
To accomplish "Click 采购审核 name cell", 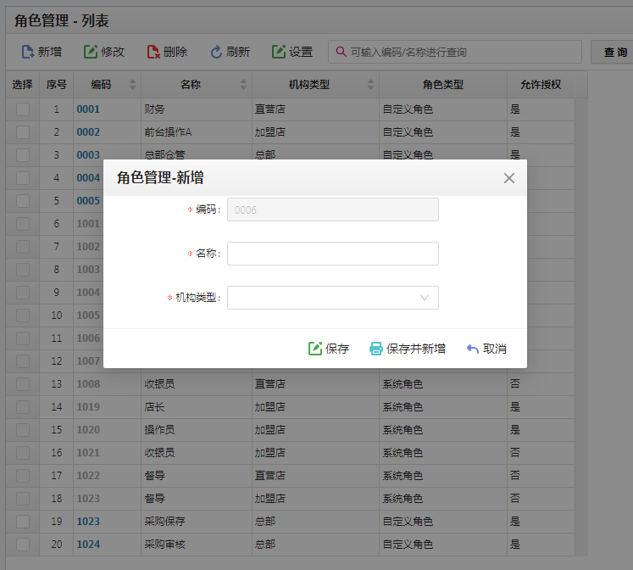I will (164, 545).
